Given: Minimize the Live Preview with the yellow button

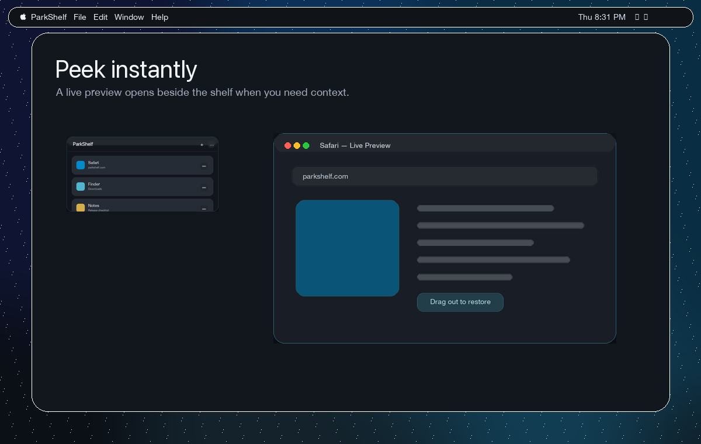Looking at the screenshot, I should coord(297,145).
